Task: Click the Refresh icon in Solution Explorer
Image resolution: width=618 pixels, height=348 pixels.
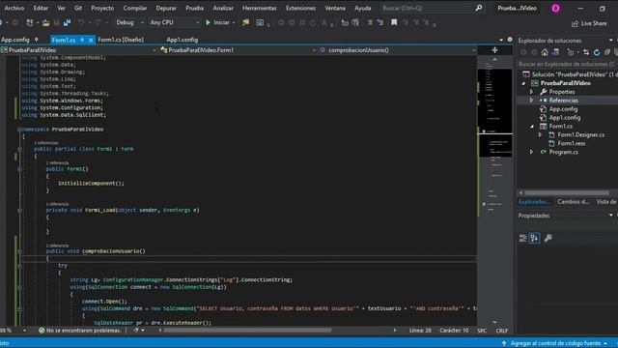Action: [597, 52]
